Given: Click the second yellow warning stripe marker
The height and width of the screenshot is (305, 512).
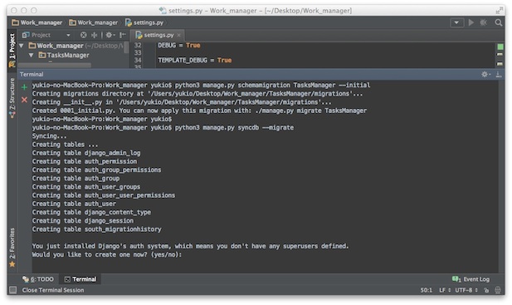Looking at the screenshot, I should pyautogui.click(x=500, y=64).
